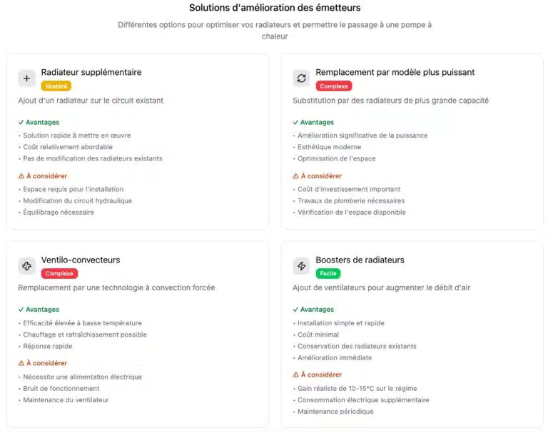Click the refresh icon for Remplacement card

302,78
